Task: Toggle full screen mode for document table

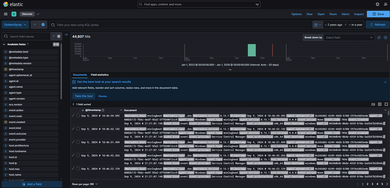Action: [386, 104]
